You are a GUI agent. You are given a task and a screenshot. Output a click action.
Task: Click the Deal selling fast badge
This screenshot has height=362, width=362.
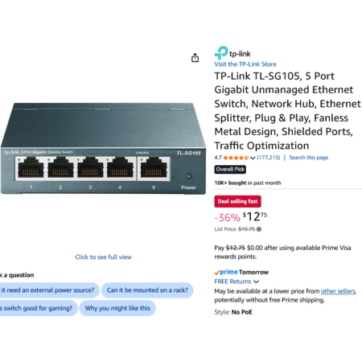237,201
